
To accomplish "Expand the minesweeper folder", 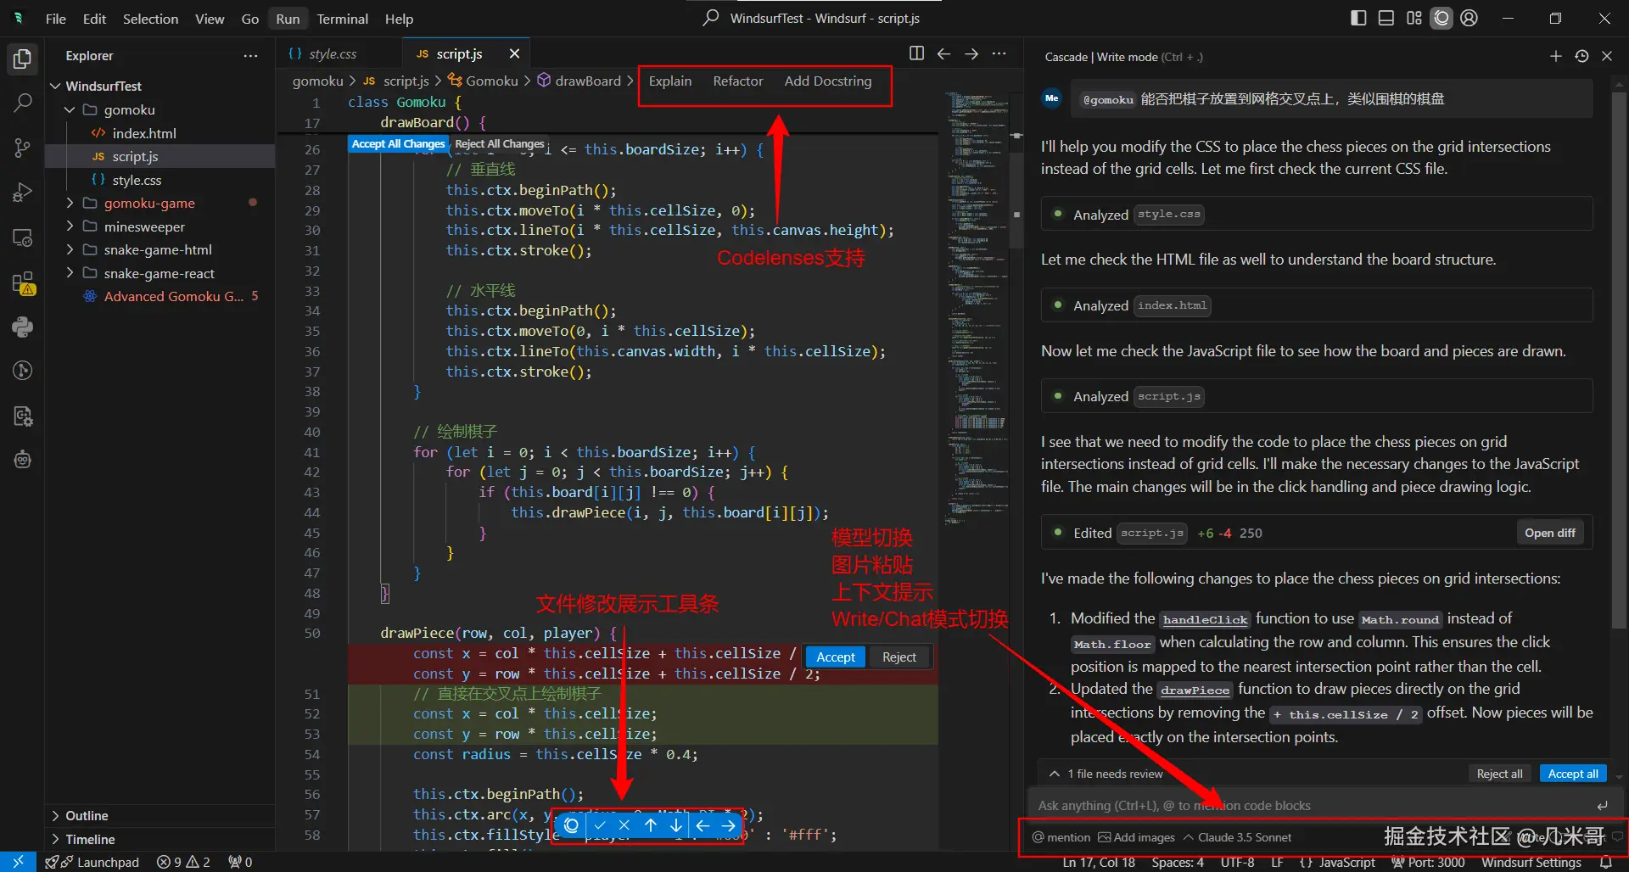I will (70, 226).
